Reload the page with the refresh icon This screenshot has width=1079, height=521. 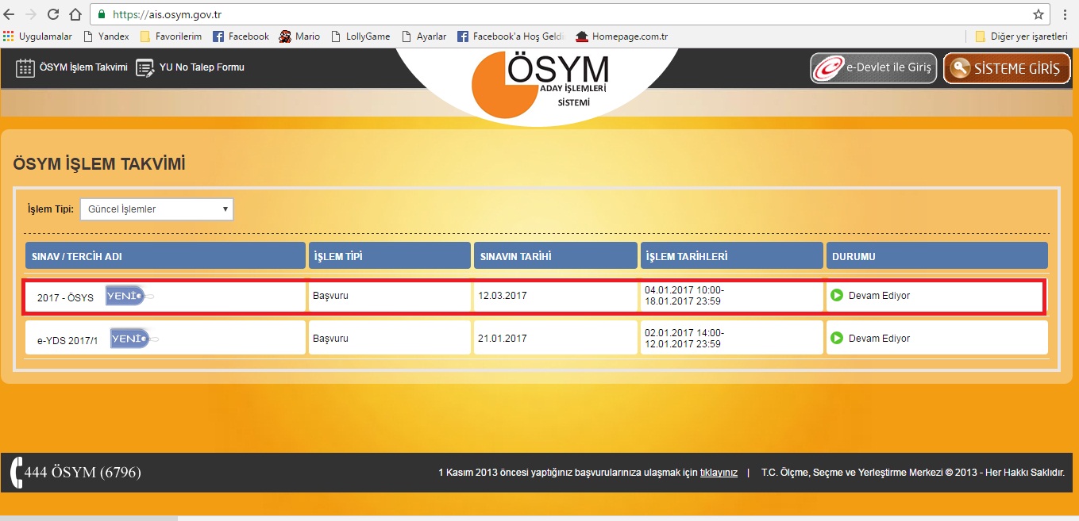[x=53, y=14]
